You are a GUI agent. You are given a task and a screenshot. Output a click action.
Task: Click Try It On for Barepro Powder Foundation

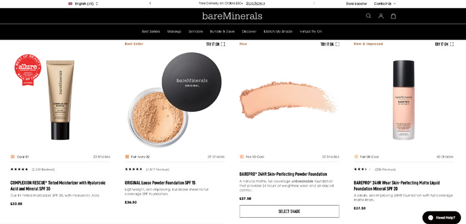click(x=330, y=44)
